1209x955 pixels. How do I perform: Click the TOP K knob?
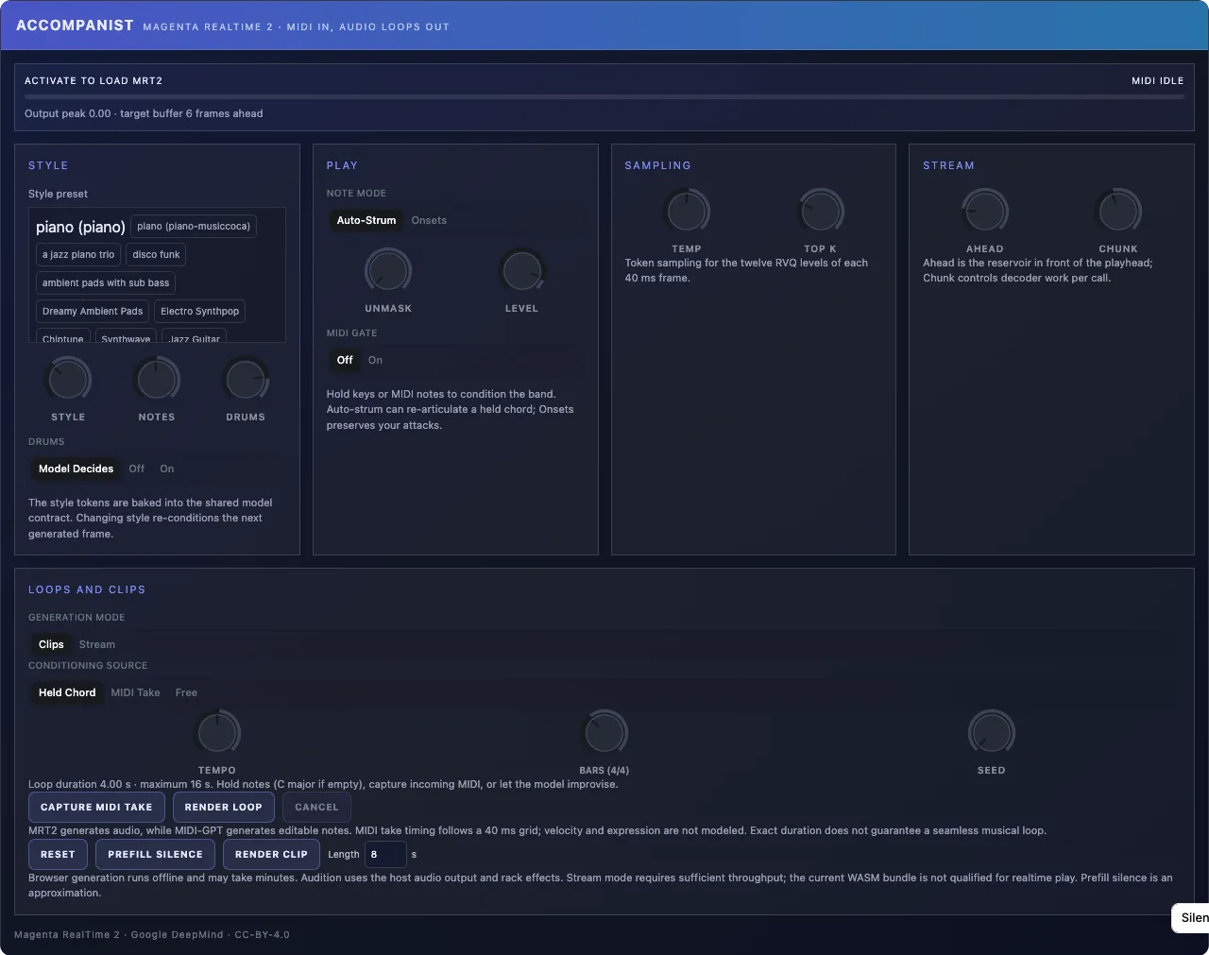[820, 212]
